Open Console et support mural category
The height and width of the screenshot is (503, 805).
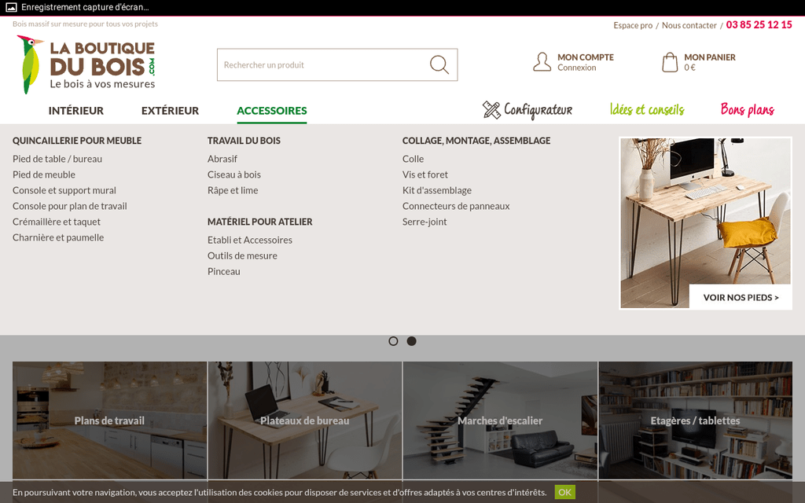point(64,190)
